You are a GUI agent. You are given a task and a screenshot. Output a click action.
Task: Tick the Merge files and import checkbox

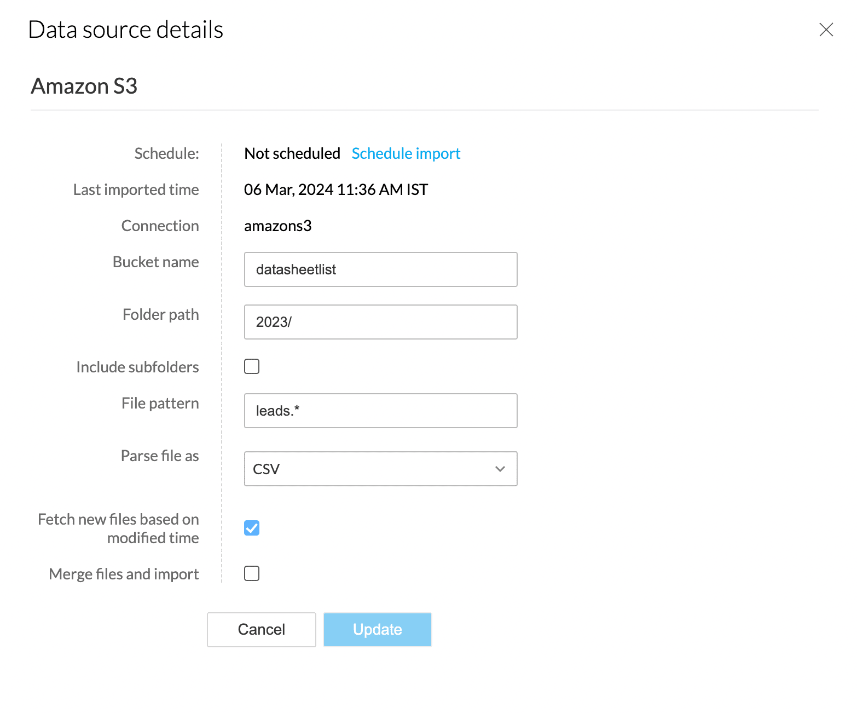click(252, 573)
